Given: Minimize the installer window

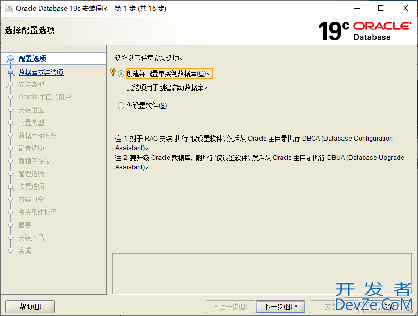Looking at the screenshot, I should (x=357, y=8).
